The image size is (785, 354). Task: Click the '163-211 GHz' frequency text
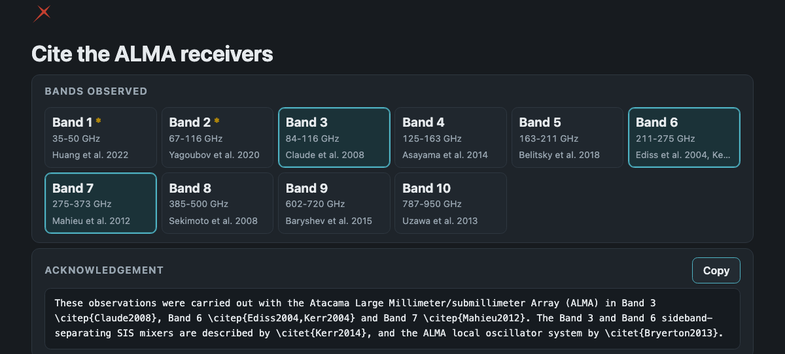(549, 138)
